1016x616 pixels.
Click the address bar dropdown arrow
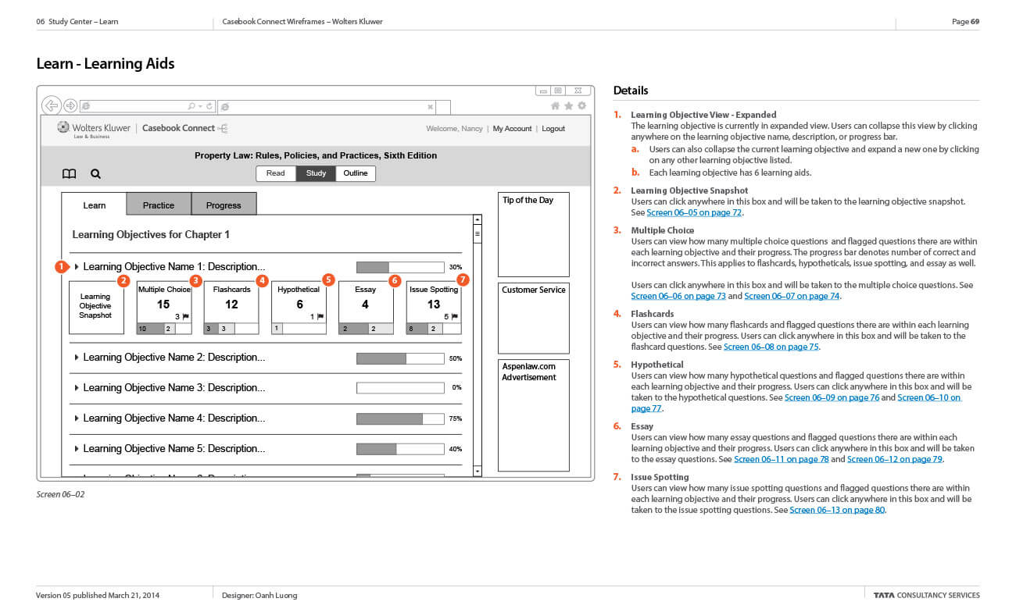point(200,106)
